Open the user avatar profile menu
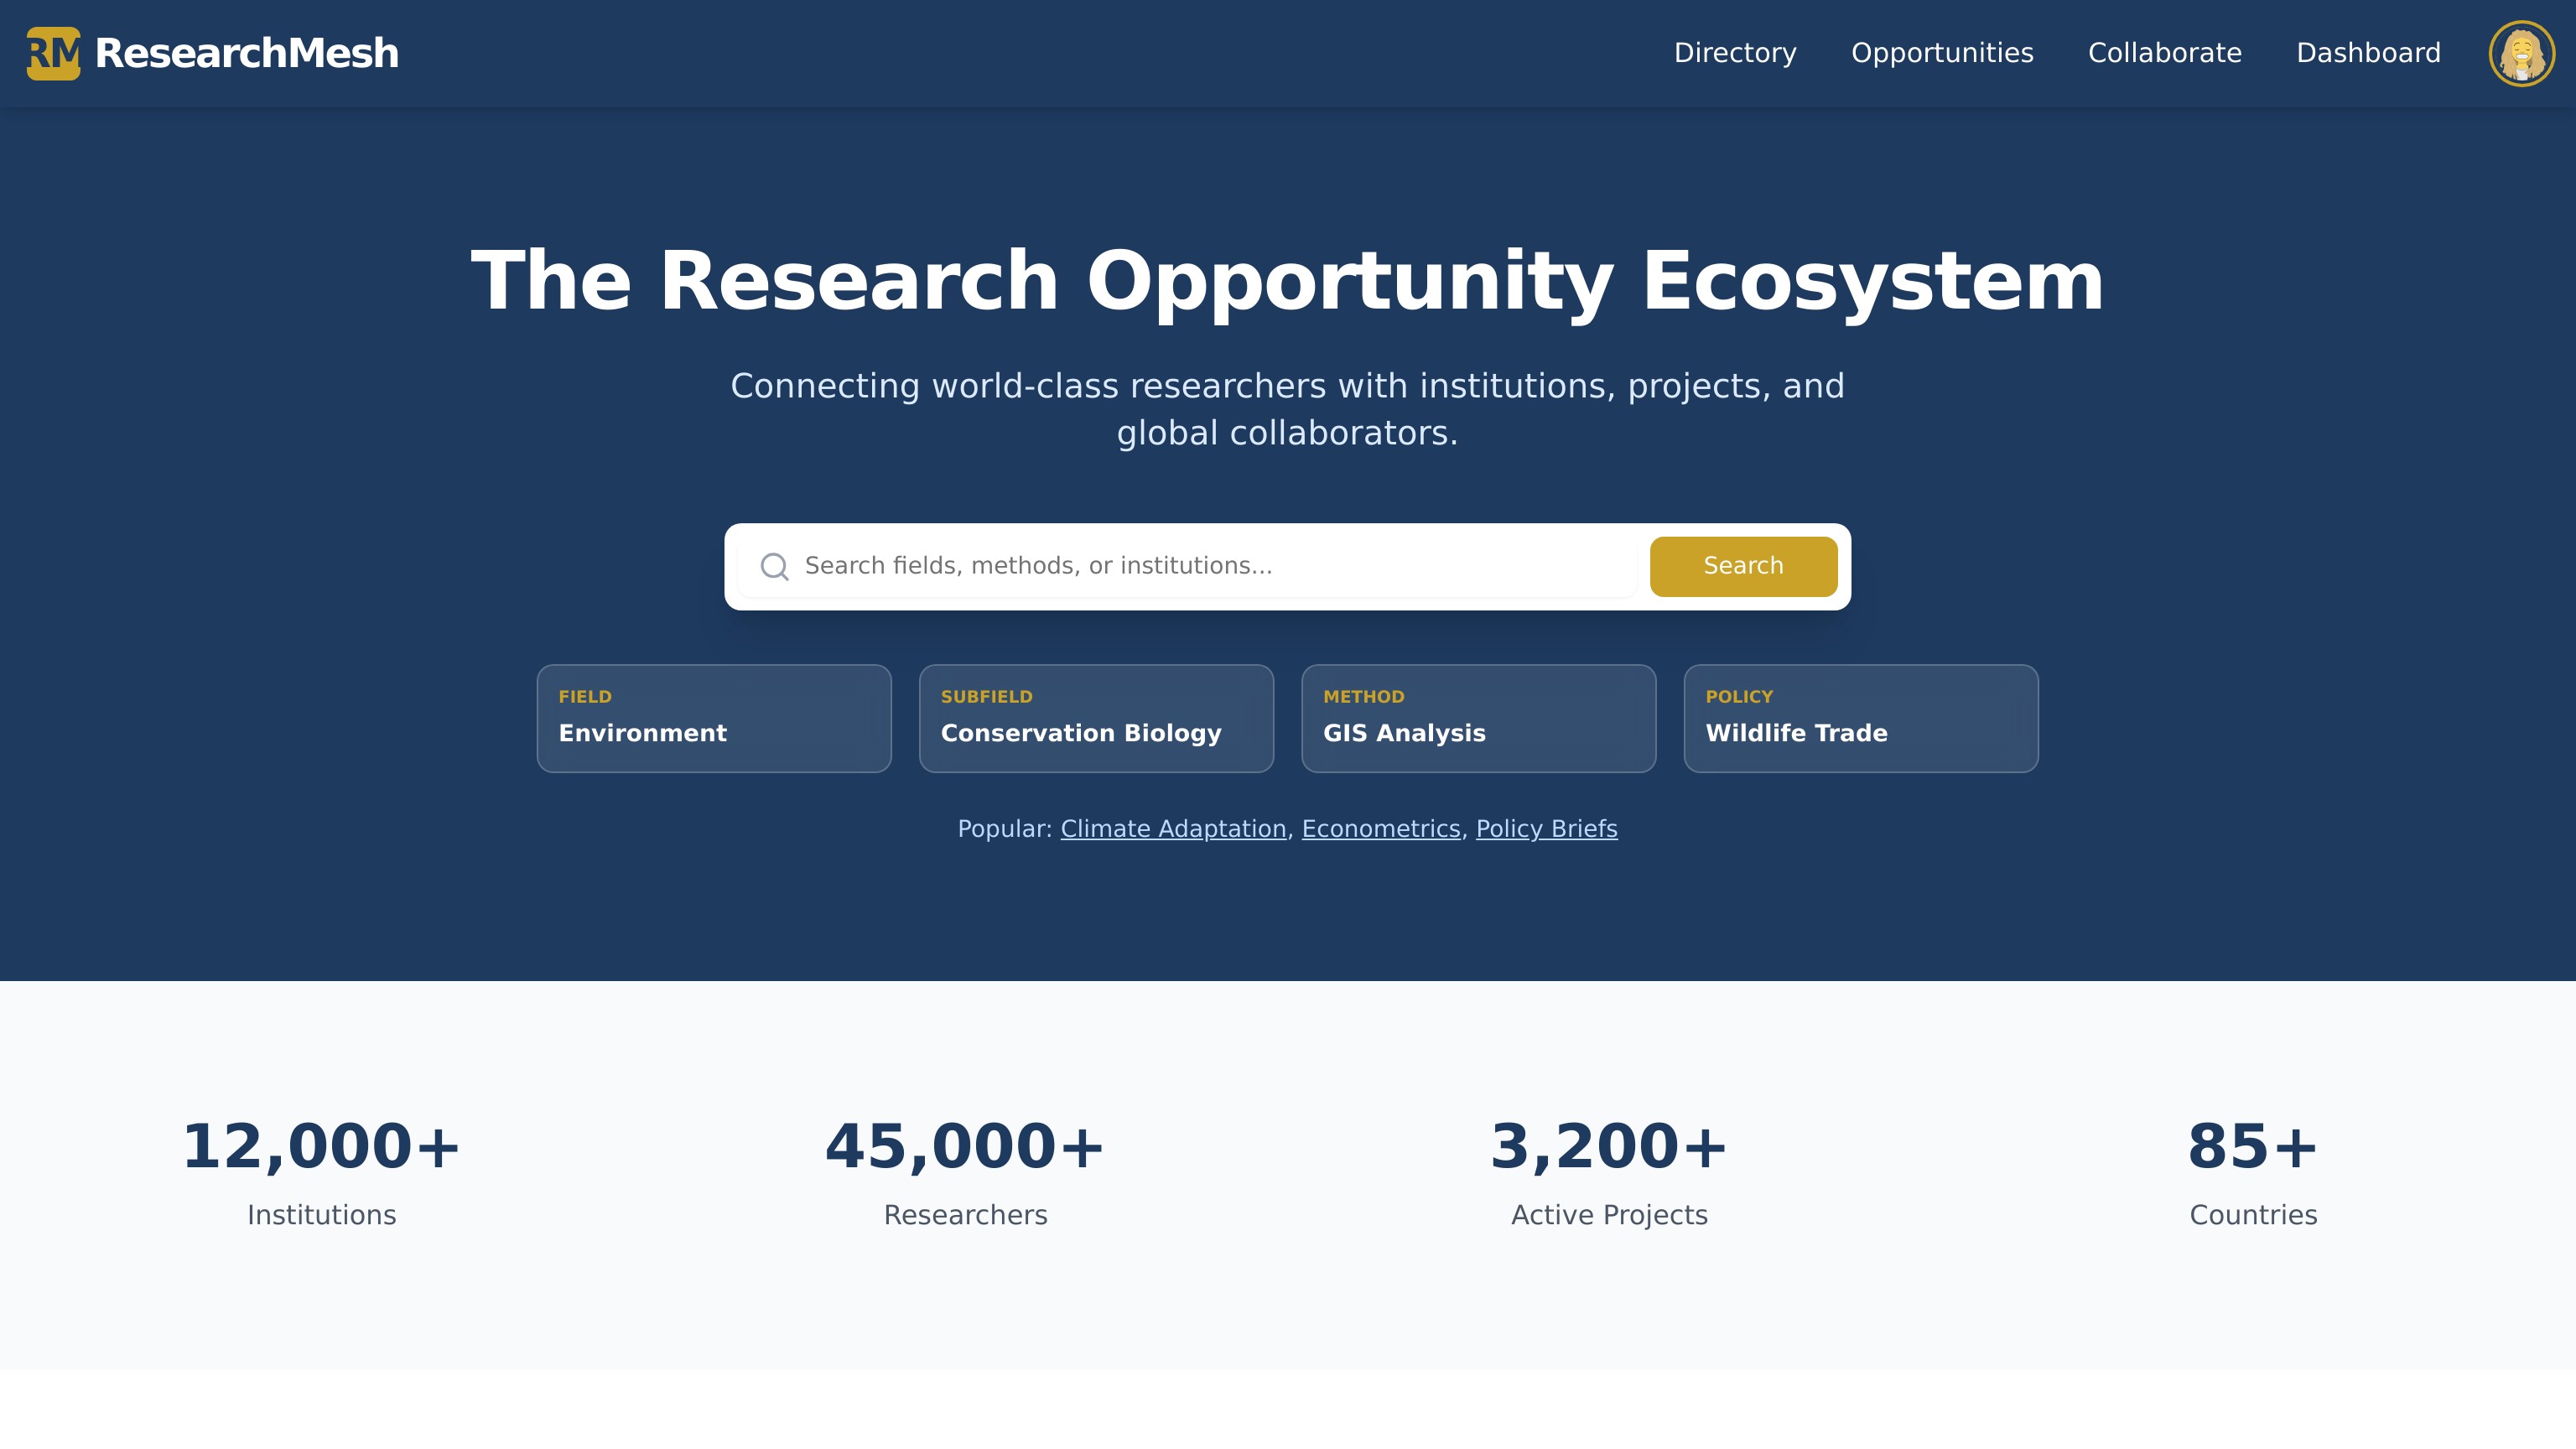2576x1449 pixels. 2521,53
